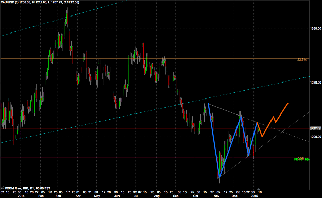Select the 'FXCM Raw, BID, D1, 00:00 EST' label
The height and width of the screenshot is (198, 322).
pos(27,188)
